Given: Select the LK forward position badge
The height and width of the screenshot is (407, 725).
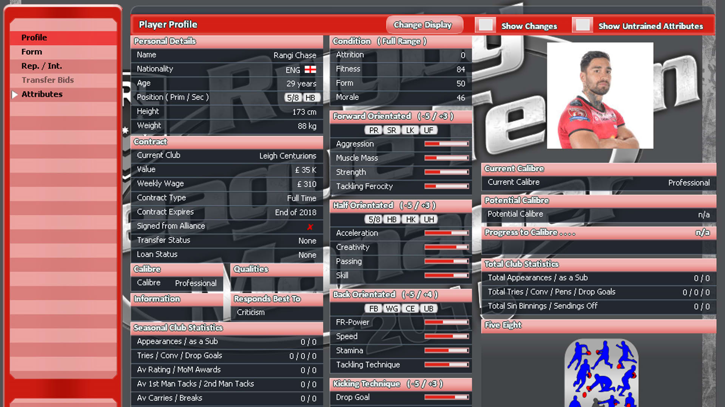Looking at the screenshot, I should (410, 130).
